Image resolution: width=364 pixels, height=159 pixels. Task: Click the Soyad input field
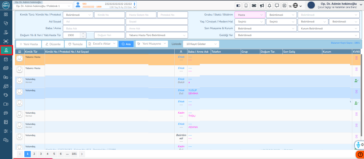coord(157,22)
